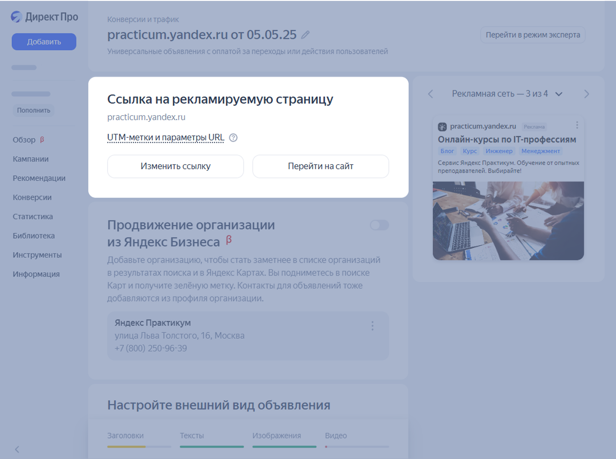This screenshot has height=459, width=616.
Task: Click the Перейти на сайт button
Action: point(321,166)
